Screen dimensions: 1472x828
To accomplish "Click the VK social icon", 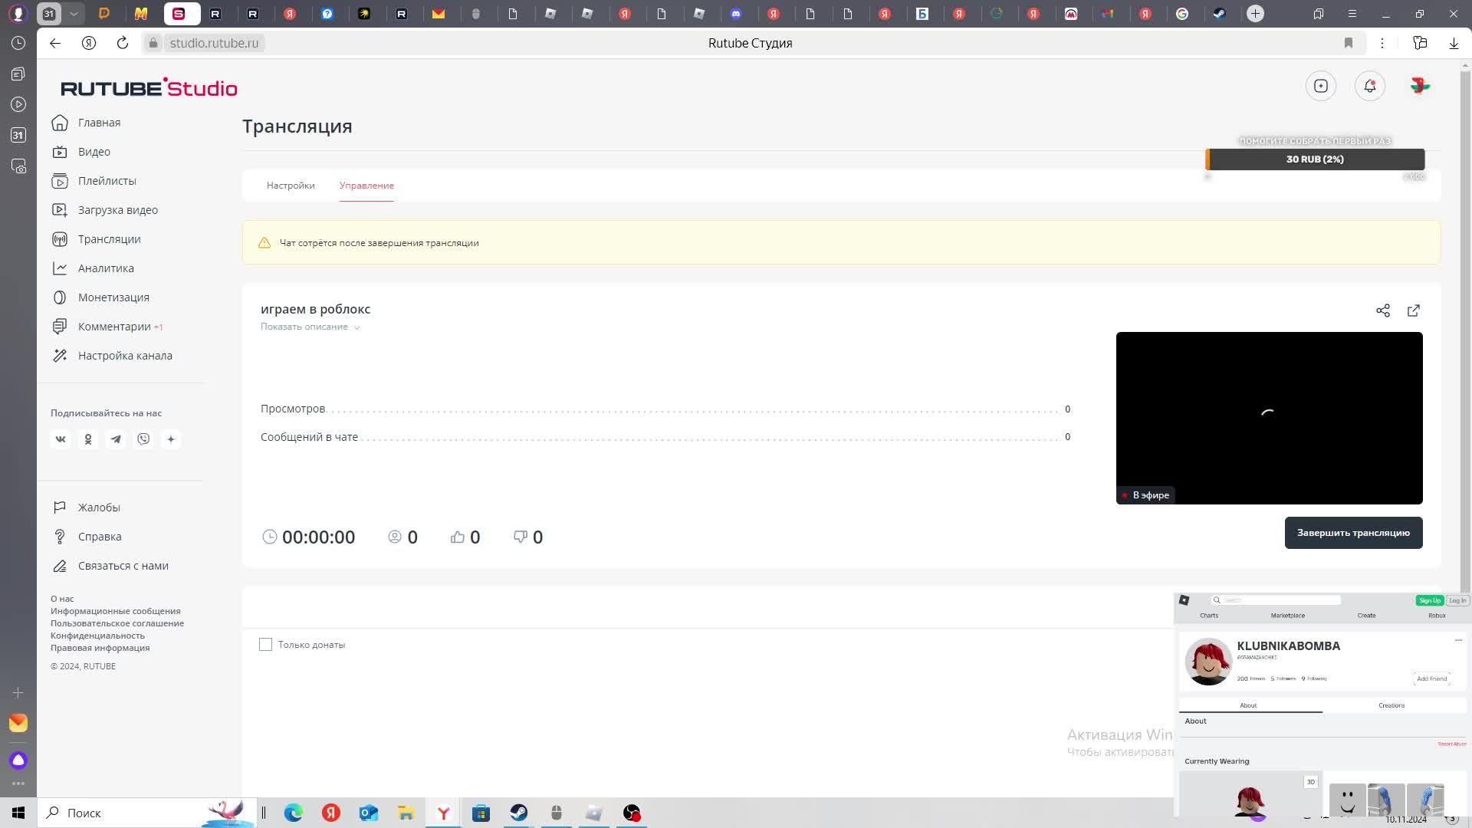I will (61, 439).
